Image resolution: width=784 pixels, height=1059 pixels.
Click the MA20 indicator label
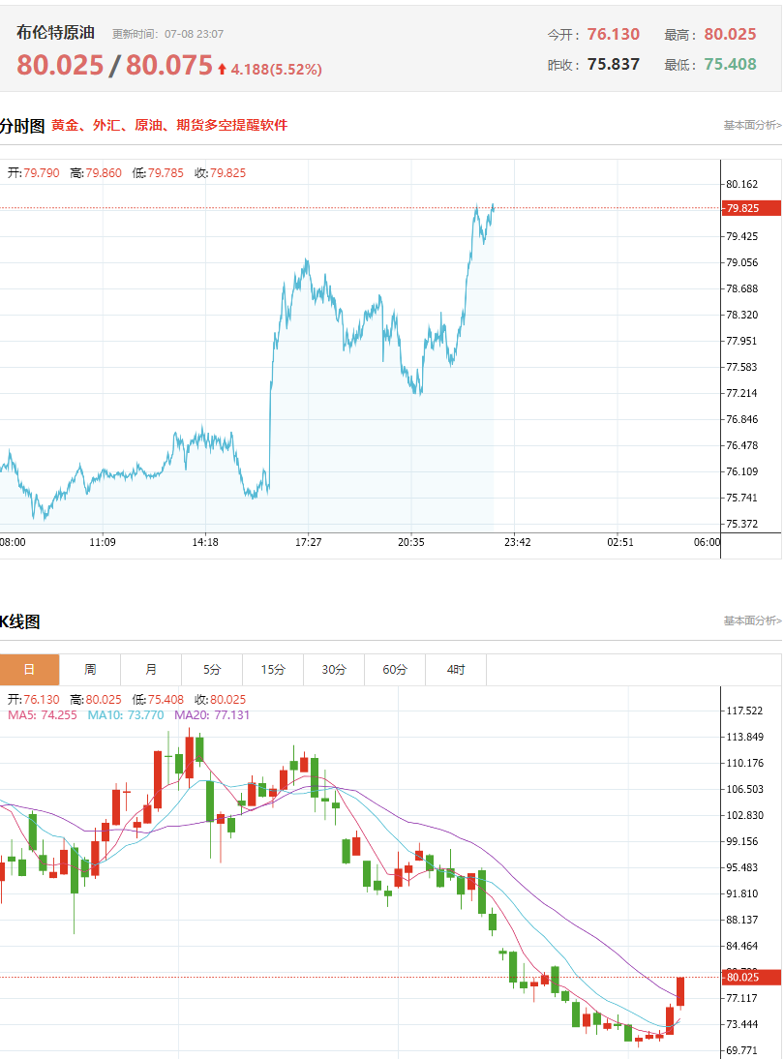(212, 714)
